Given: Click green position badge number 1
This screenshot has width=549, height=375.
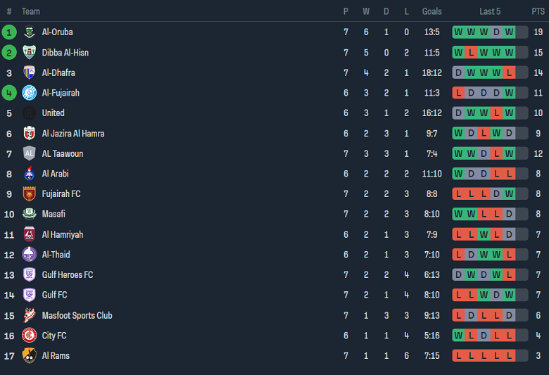Looking at the screenshot, I should pos(9,32).
